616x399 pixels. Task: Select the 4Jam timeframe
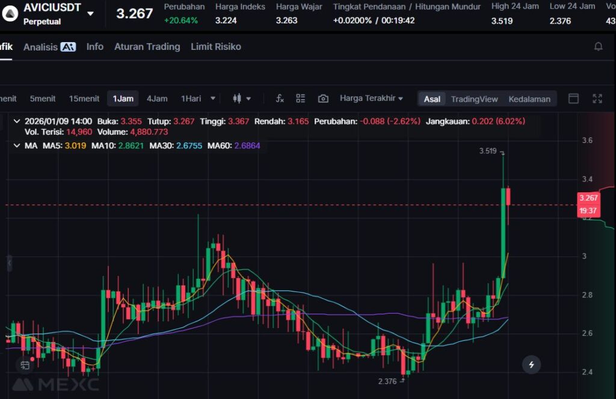click(x=157, y=99)
